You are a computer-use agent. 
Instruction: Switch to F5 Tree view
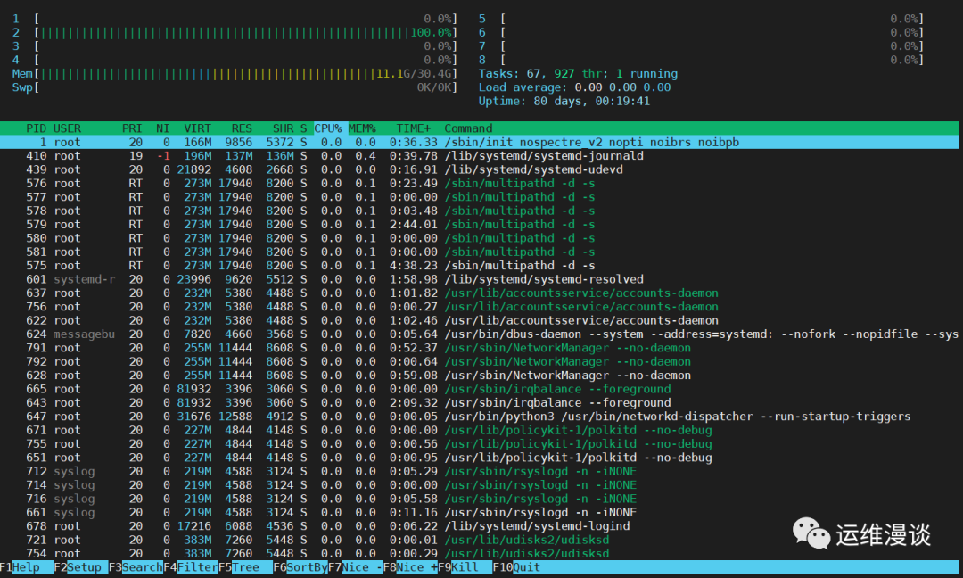point(246,567)
